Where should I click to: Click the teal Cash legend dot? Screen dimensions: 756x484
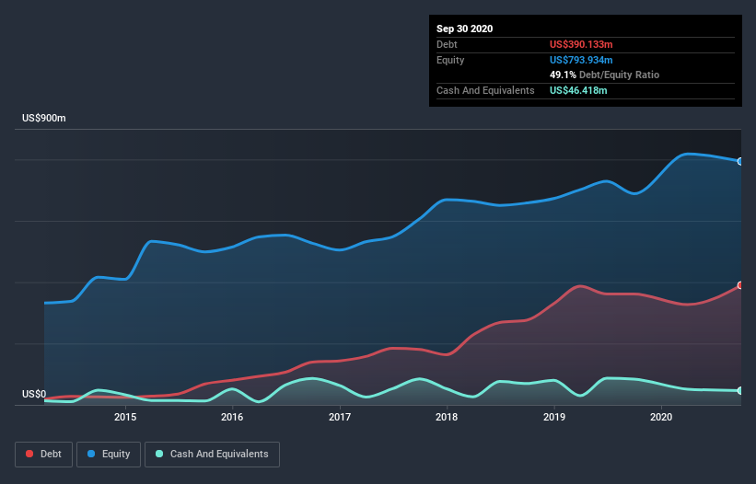click(x=159, y=454)
